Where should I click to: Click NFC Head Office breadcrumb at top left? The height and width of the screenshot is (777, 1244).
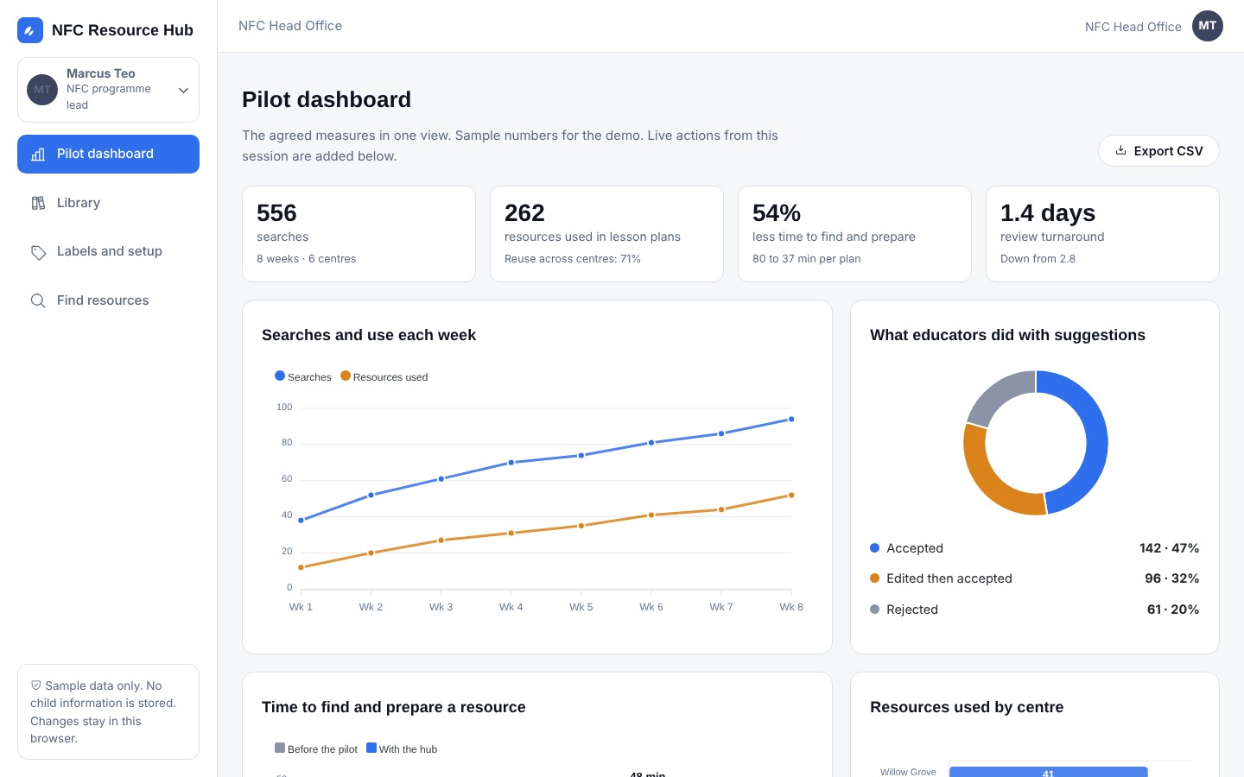[290, 26]
